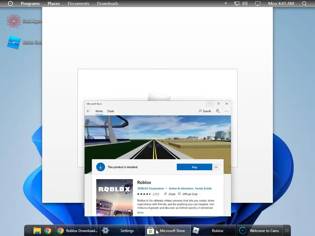This screenshot has width=315, height=236.
Task: Open the account profile icon in Store
Action: [218, 111]
